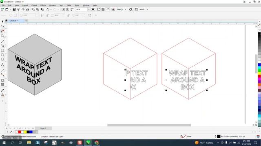
Task: Switch to the Untitled-1 document tab
Action: pyautogui.click(x=14, y=21)
